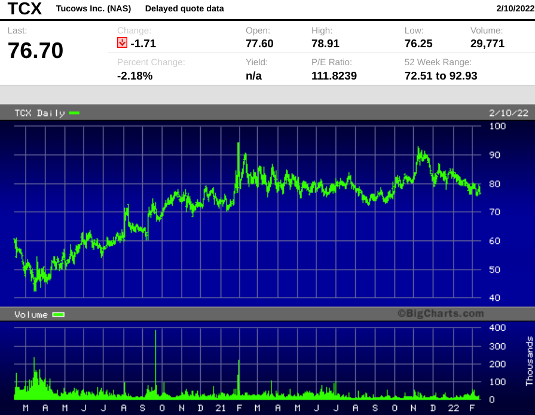Click the 2/10/2022 date in header
Viewport: 535px width, 415px height.
pos(515,8)
